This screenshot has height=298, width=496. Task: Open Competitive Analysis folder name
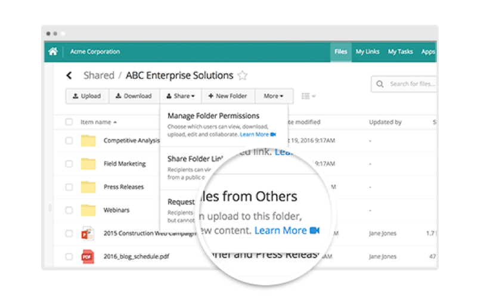pyautogui.click(x=132, y=141)
